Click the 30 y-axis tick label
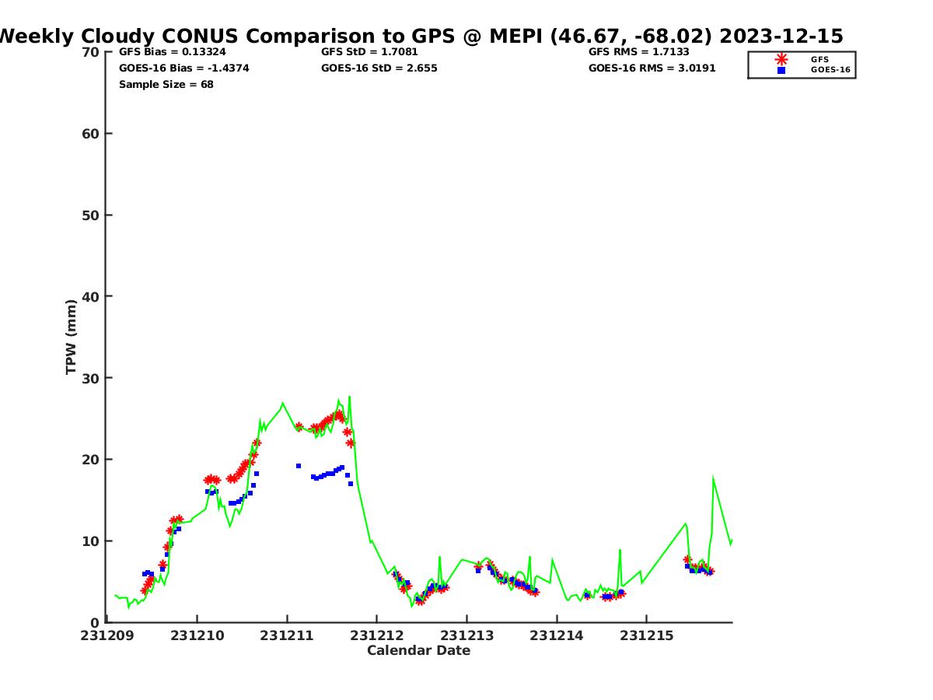The height and width of the screenshot is (700, 933). [x=91, y=378]
